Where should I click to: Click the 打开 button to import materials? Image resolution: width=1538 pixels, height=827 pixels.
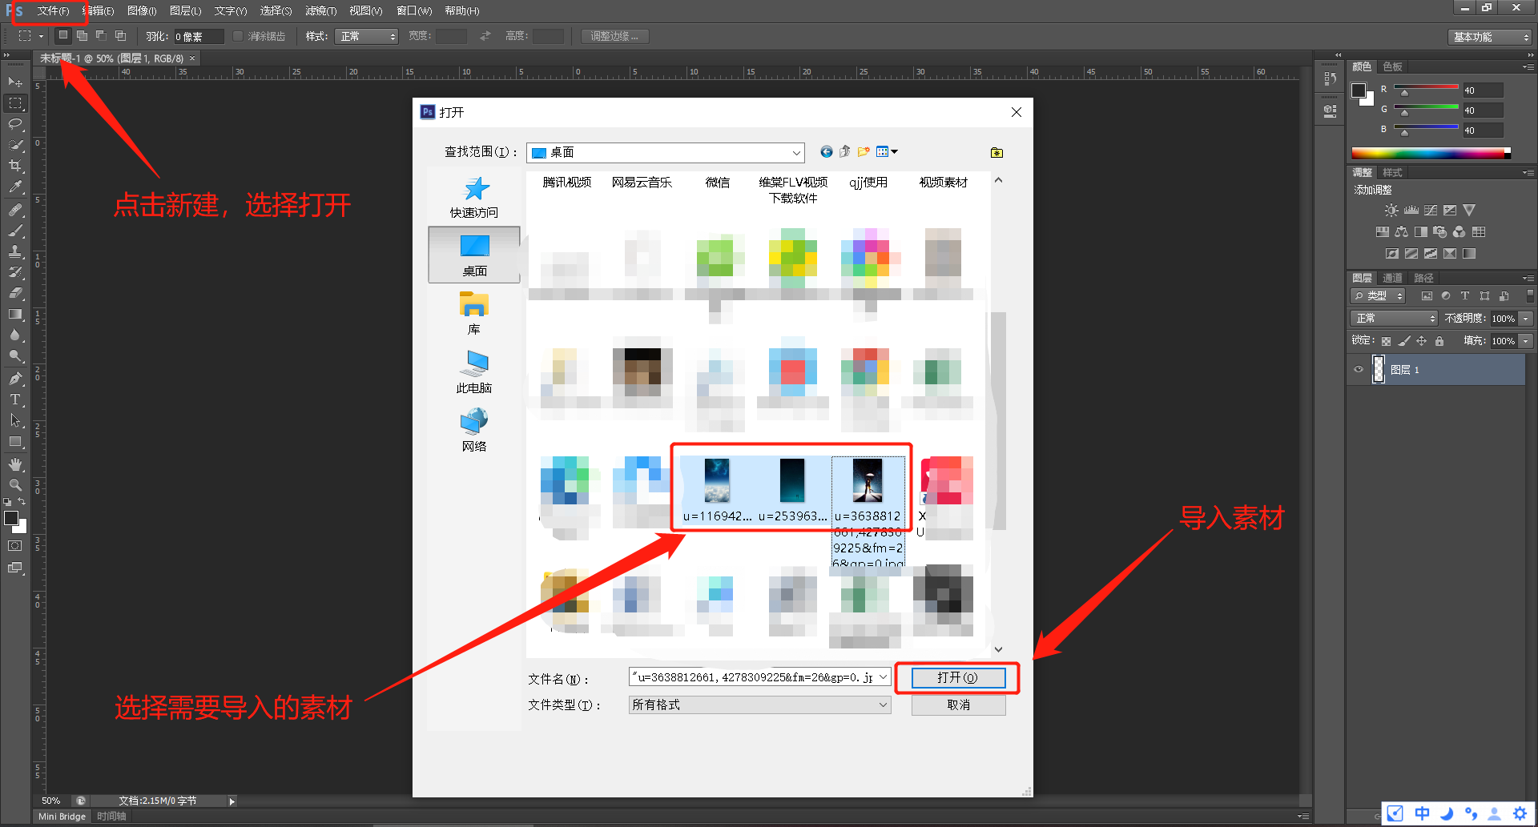pyautogui.click(x=958, y=677)
